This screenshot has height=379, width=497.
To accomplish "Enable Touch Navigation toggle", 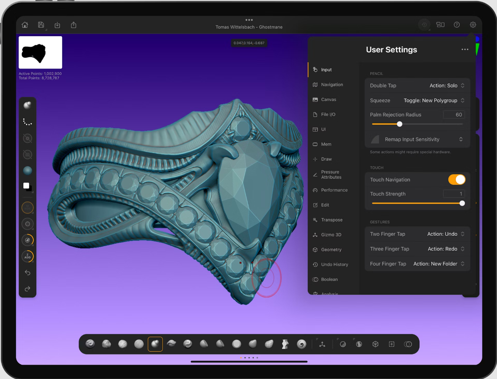I will coord(457,180).
